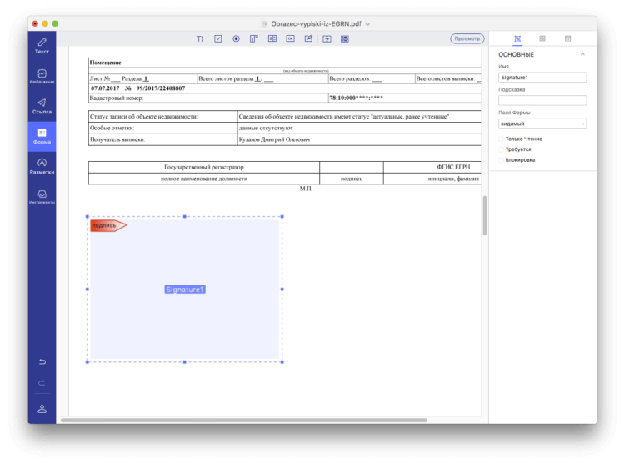
Task: Select the Форма tool in sidebar
Action: click(42, 136)
